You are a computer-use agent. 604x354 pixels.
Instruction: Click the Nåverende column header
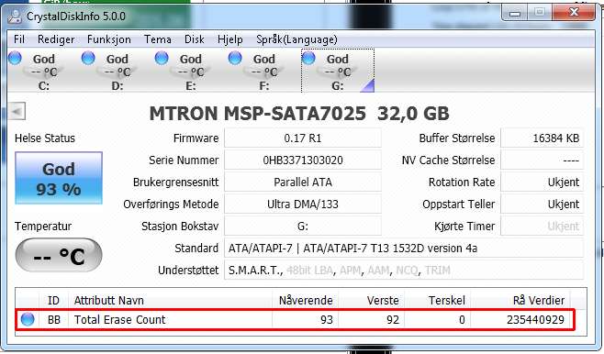point(305,300)
